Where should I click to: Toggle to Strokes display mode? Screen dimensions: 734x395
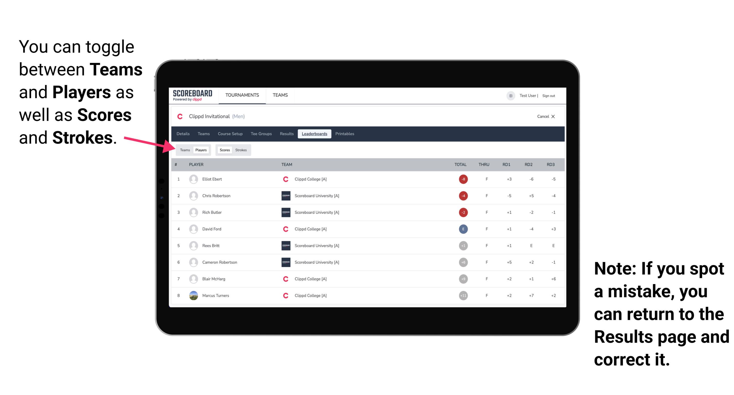tap(241, 150)
